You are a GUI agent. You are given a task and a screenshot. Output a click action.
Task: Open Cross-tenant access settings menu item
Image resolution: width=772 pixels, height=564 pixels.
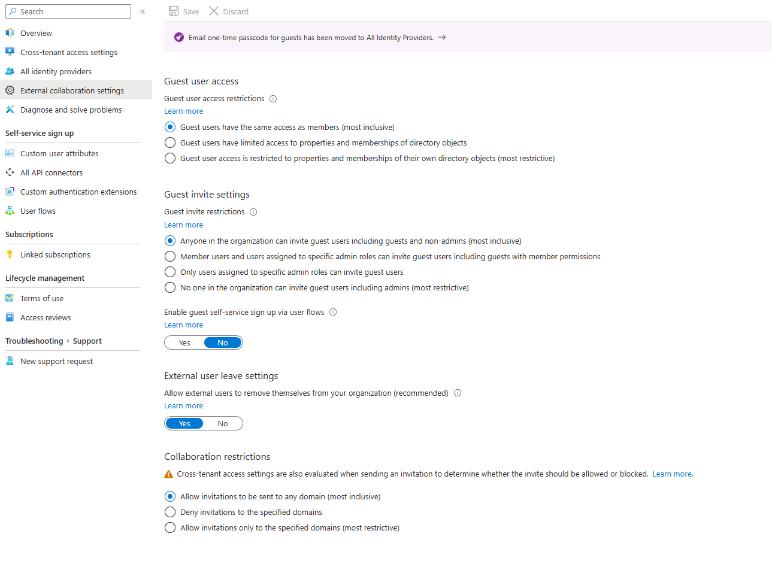[x=68, y=52]
